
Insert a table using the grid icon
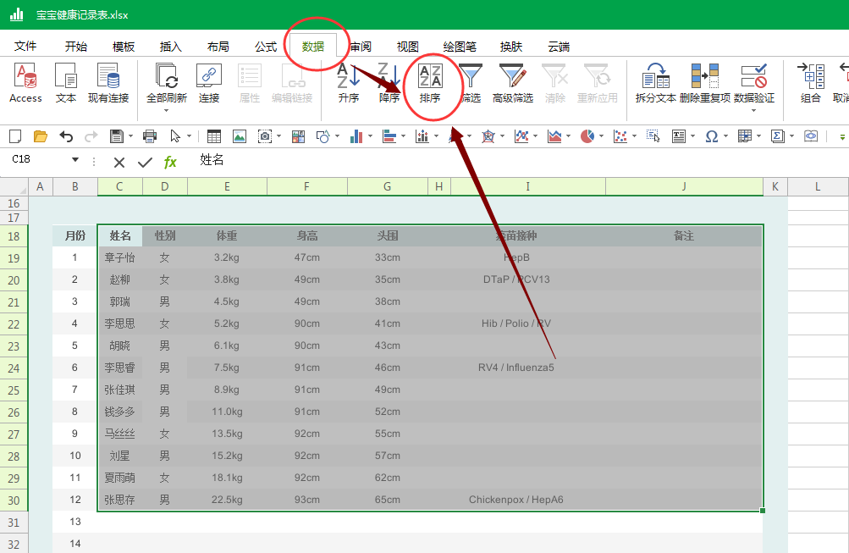[x=214, y=136]
